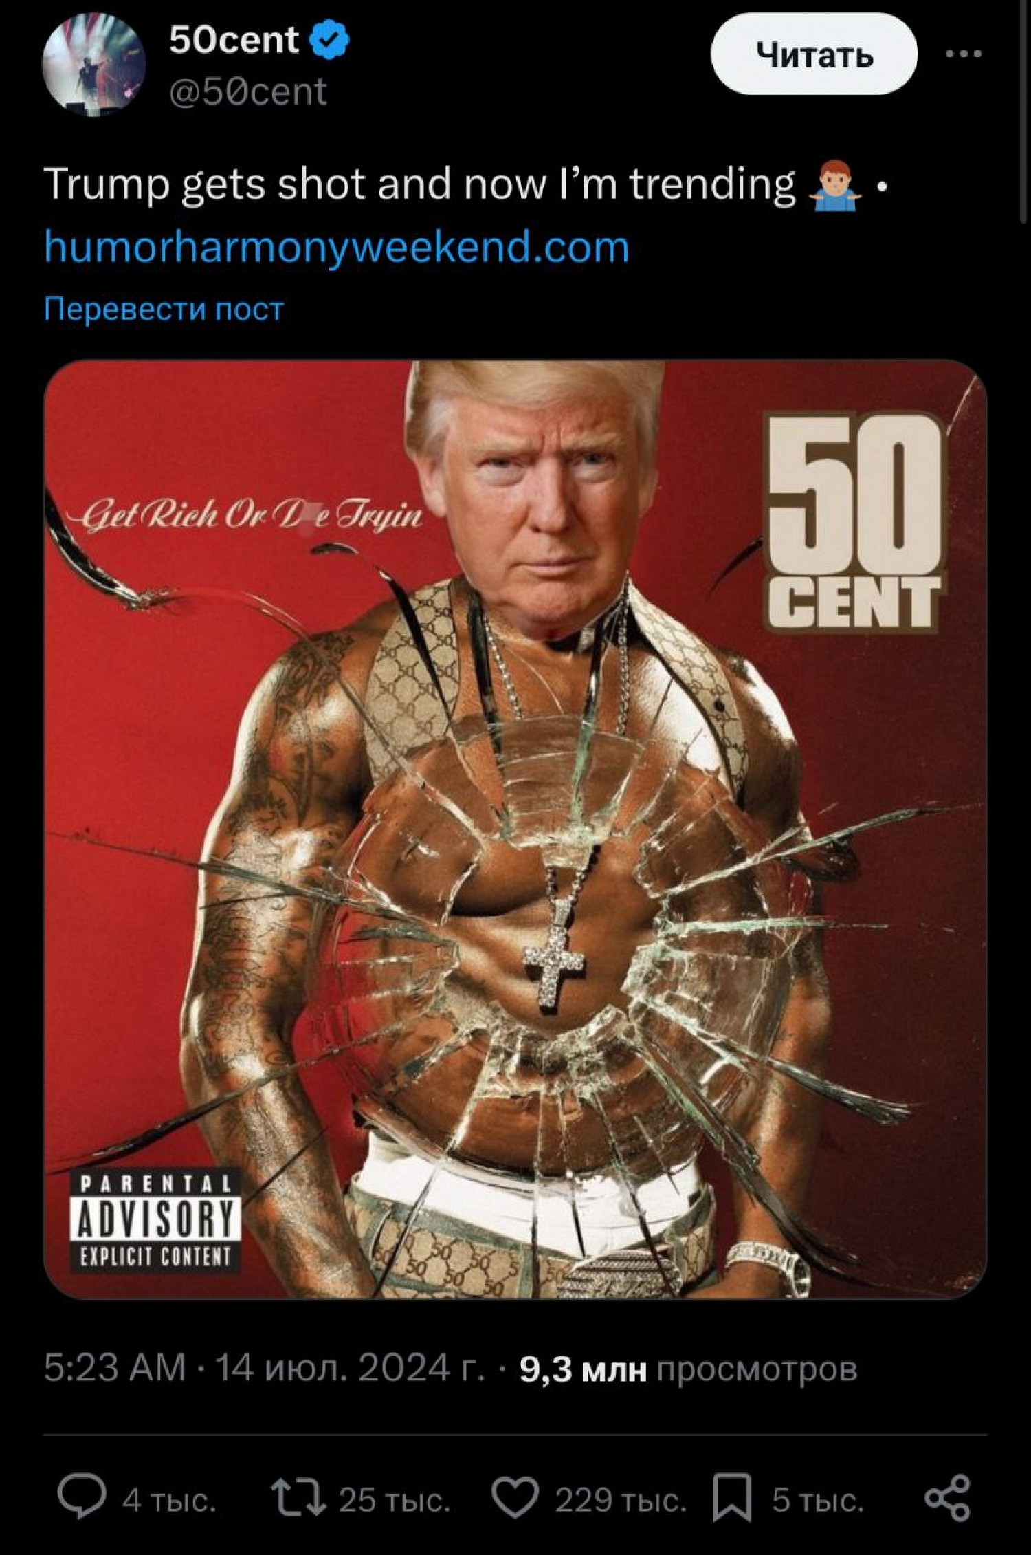Screen dimensions: 1031x1555
Task: Click Перевести пост to translate
Action: click(164, 309)
